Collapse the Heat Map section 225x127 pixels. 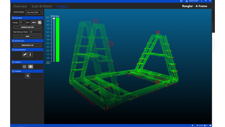(13, 18)
